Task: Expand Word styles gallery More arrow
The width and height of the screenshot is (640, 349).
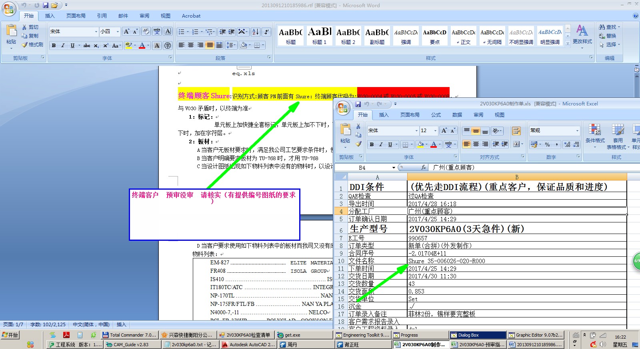Action: pos(568,43)
